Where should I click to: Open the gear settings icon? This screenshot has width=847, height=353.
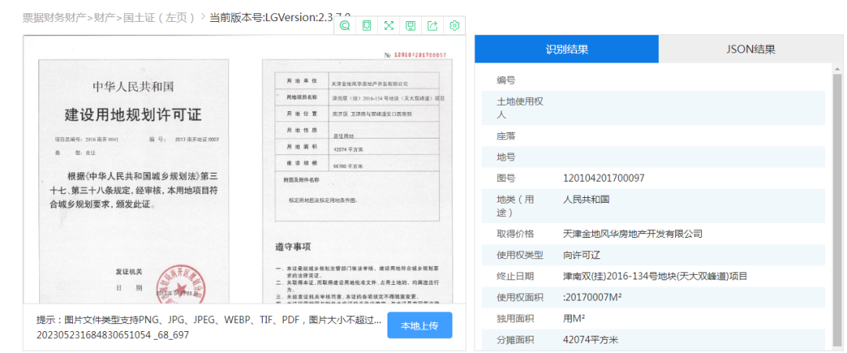454,25
